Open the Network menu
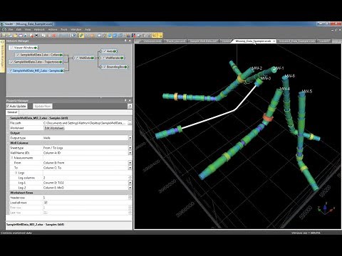342x256 pixels. pyautogui.click(x=39, y=30)
